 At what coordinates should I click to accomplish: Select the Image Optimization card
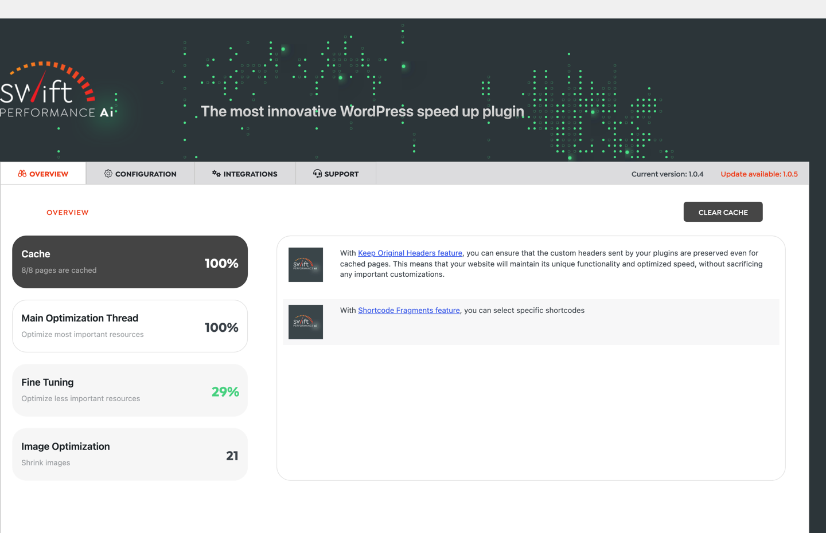[x=130, y=454]
